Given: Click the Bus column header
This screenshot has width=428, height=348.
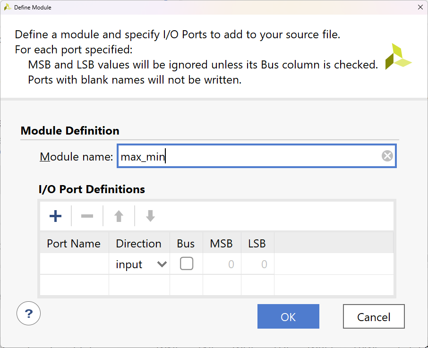Looking at the screenshot, I should tap(186, 244).
